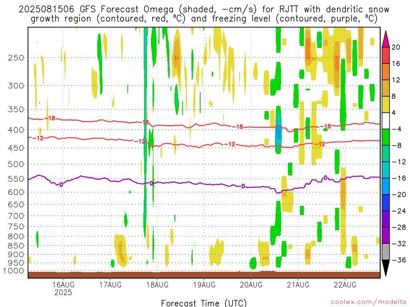Select the 19AUG date label
The width and height of the screenshot is (410, 307).
click(204, 285)
